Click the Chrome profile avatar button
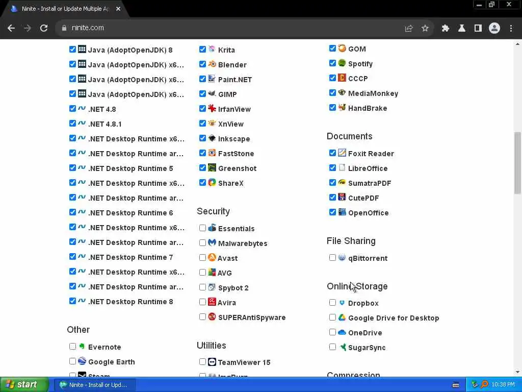This screenshot has width=522, height=392. (x=494, y=28)
